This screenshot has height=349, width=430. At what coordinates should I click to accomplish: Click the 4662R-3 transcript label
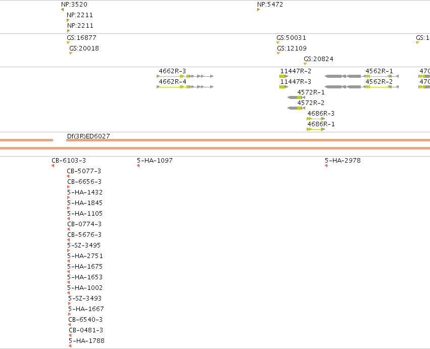pos(172,71)
